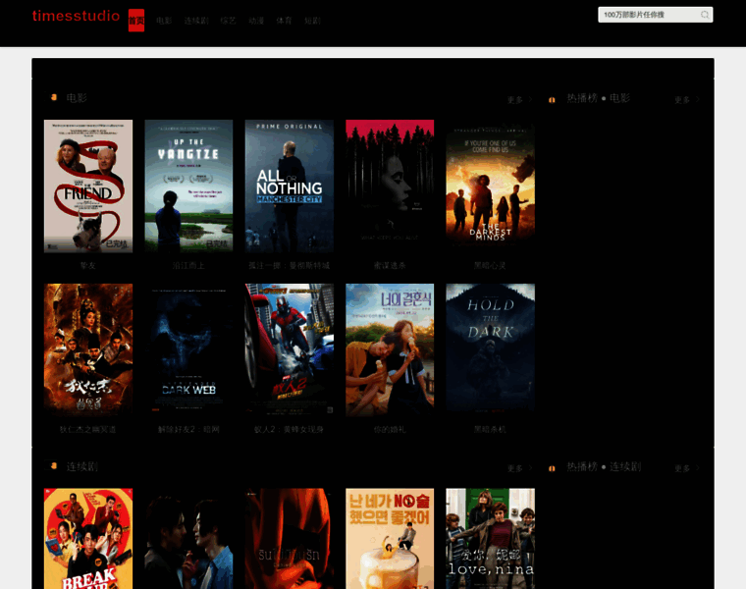
Task: Click the 黑暗心灵 movie title
Action: [490, 265]
